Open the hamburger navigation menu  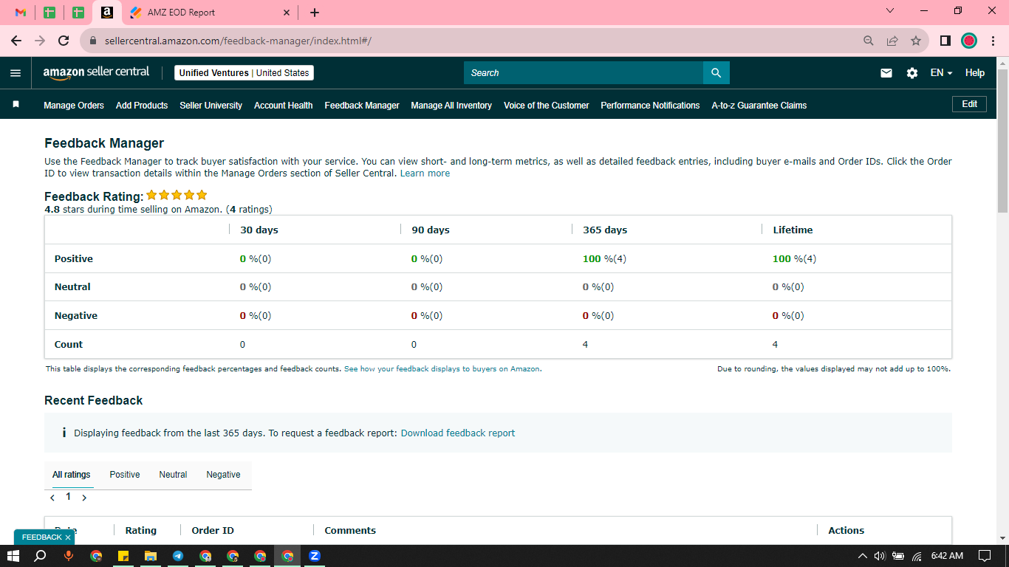[16, 73]
